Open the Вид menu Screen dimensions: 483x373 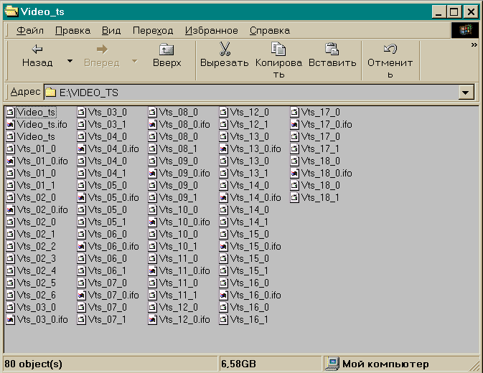click(x=111, y=30)
